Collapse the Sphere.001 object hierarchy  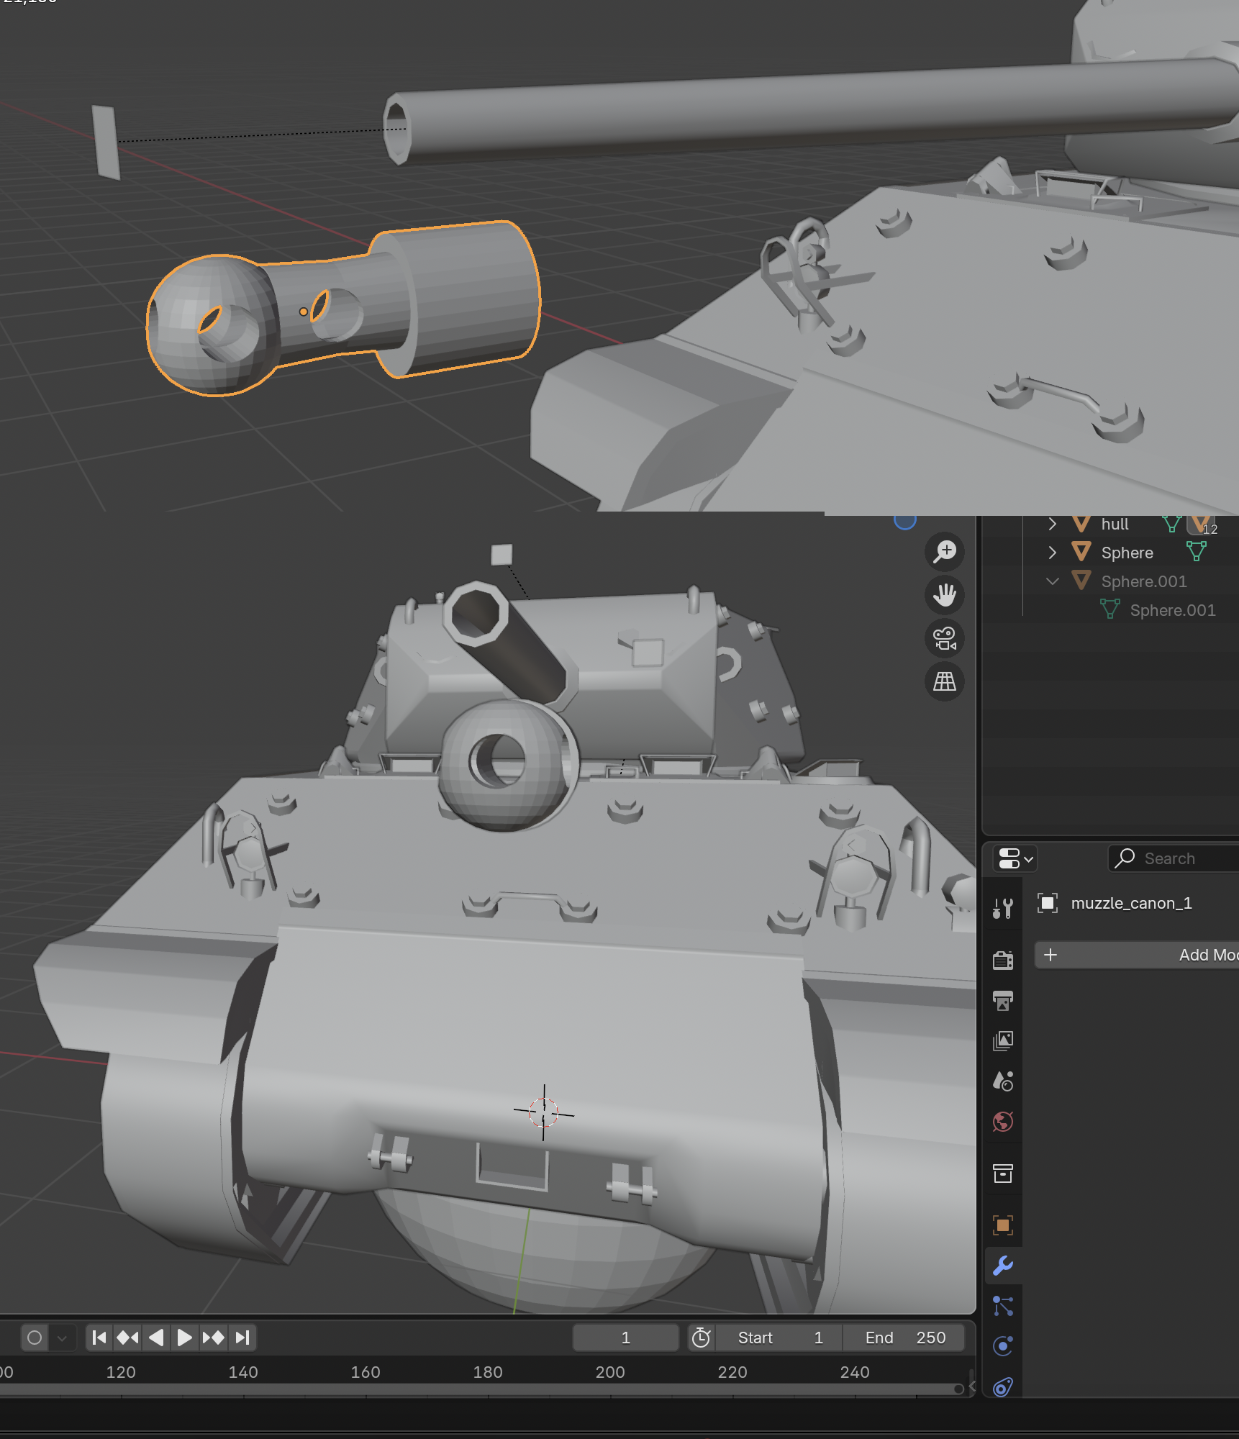pyautogui.click(x=1051, y=581)
